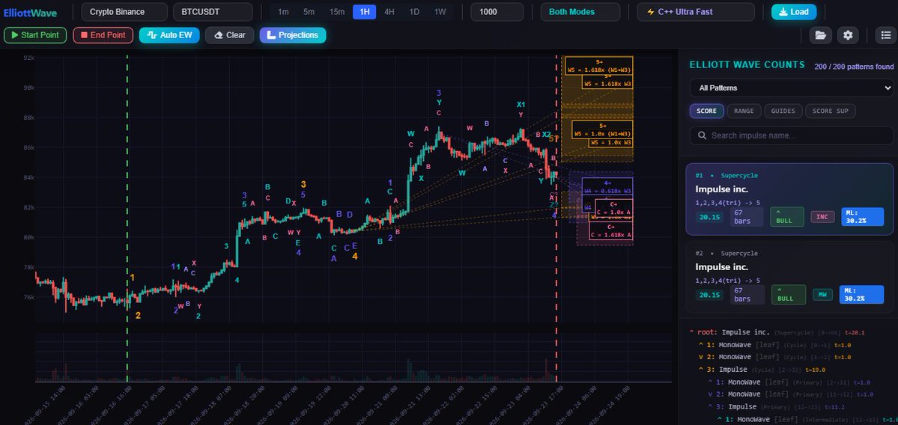The height and width of the screenshot is (425, 898).
Task: Click the 200 / 200 patterns found text
Action: pos(854,67)
